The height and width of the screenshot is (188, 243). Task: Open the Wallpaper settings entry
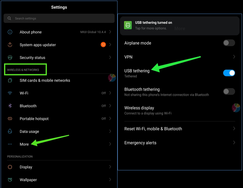coord(28,180)
